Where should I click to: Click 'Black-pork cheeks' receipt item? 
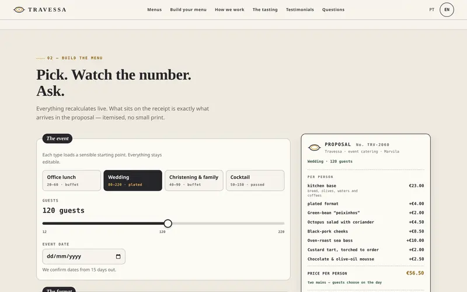tap(366, 231)
